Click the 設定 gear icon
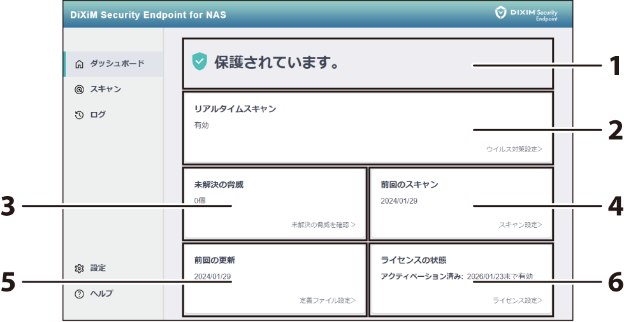The image size is (624, 322). (79, 269)
